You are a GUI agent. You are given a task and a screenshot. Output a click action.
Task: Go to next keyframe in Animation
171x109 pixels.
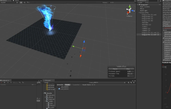tap(11, 83)
